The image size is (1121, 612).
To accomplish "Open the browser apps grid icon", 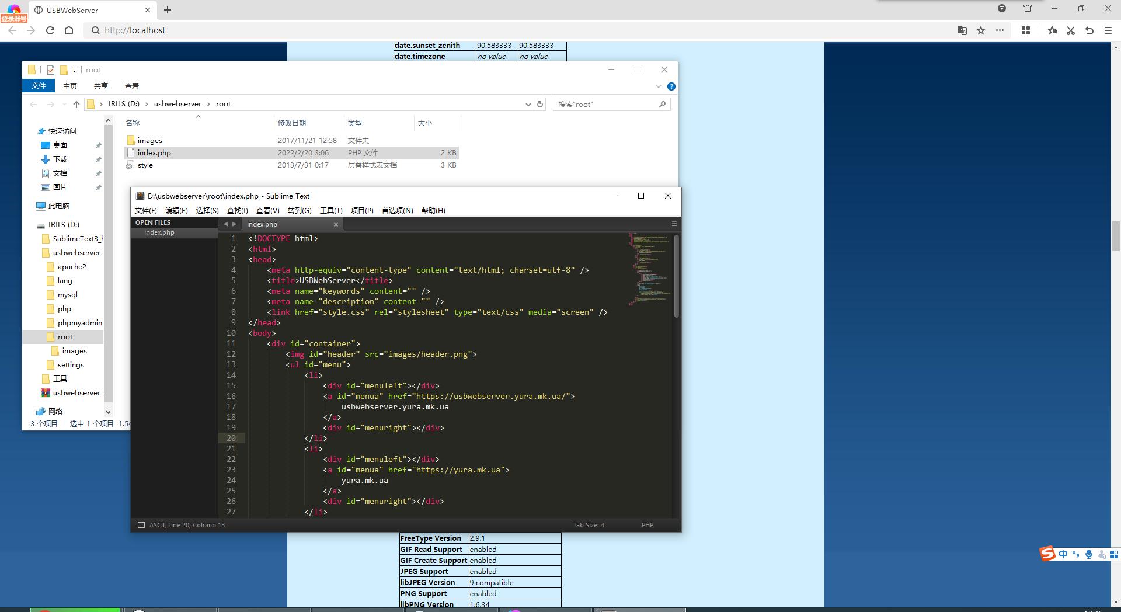I will [1025, 30].
